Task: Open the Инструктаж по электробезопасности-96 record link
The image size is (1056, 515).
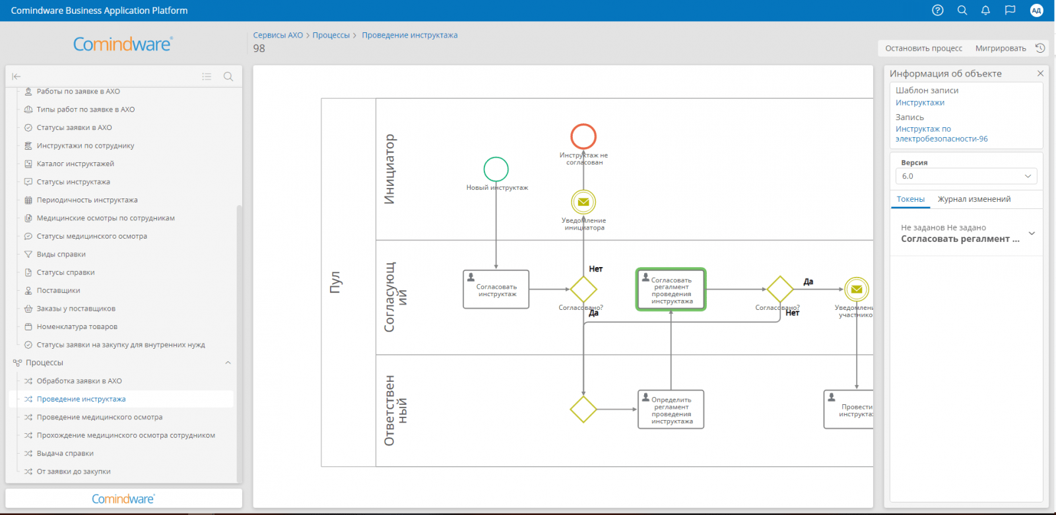Action: pos(940,134)
